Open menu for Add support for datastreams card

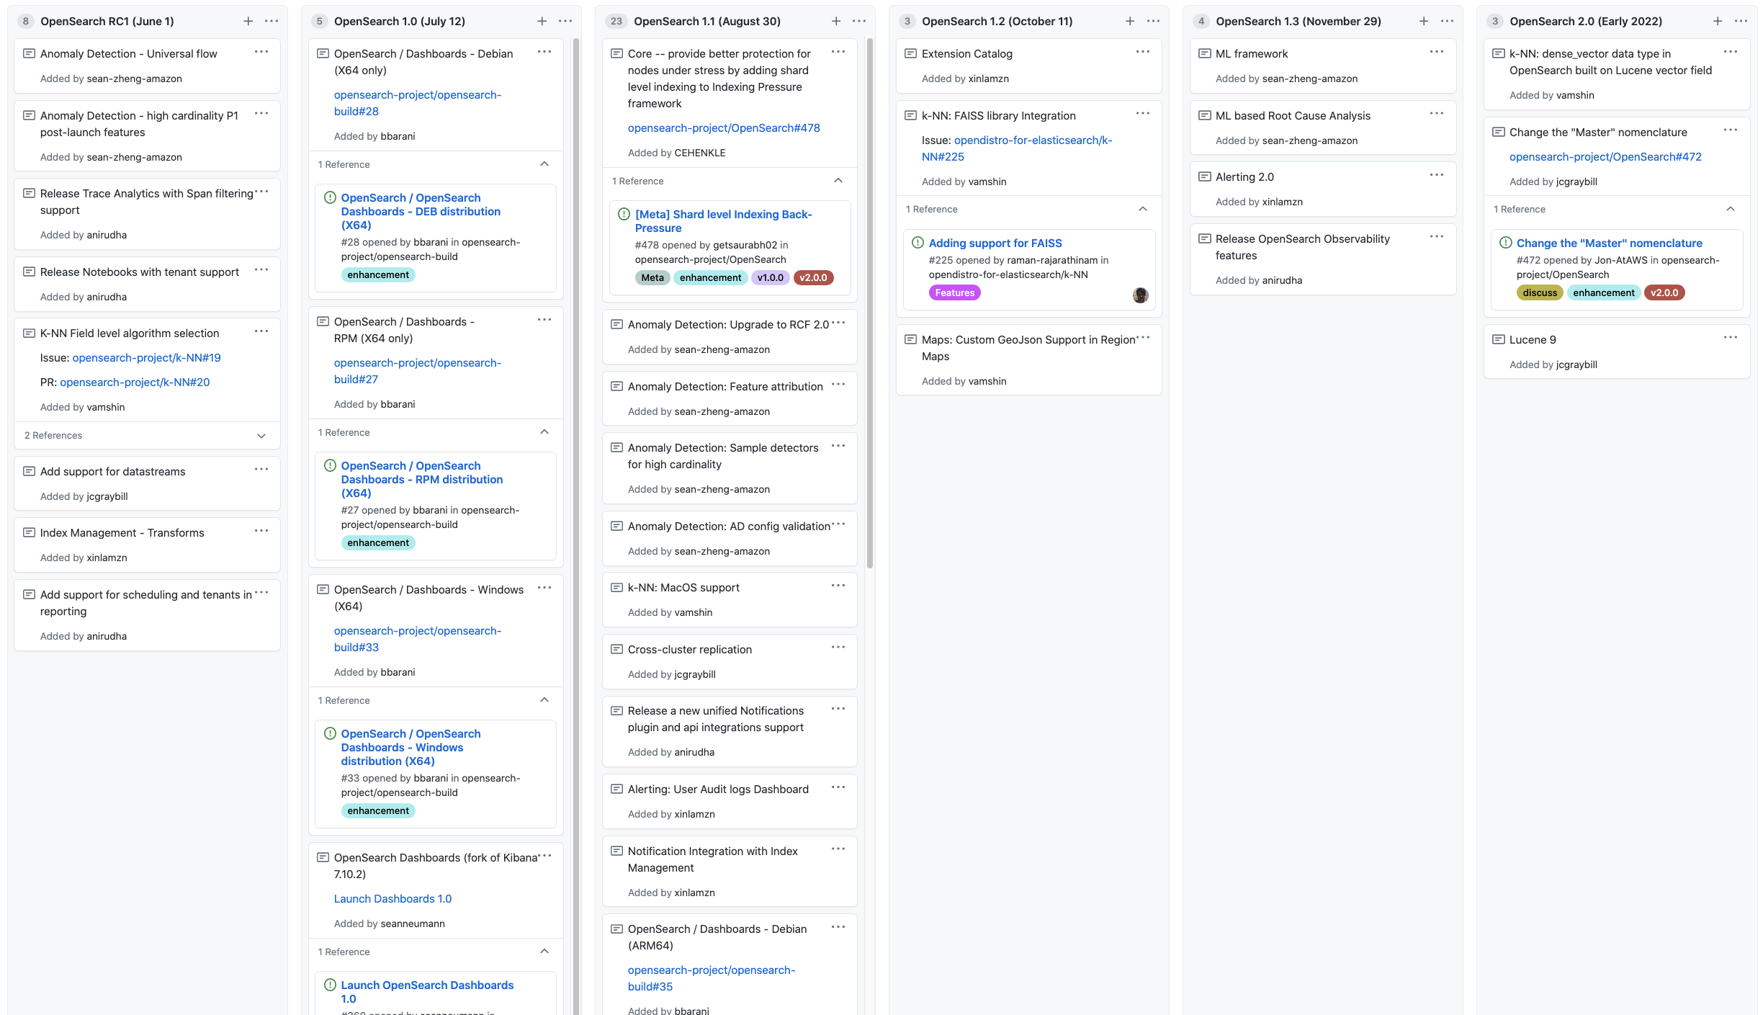[x=261, y=470]
